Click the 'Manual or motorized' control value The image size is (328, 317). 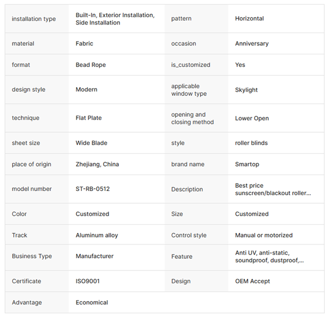click(x=263, y=235)
